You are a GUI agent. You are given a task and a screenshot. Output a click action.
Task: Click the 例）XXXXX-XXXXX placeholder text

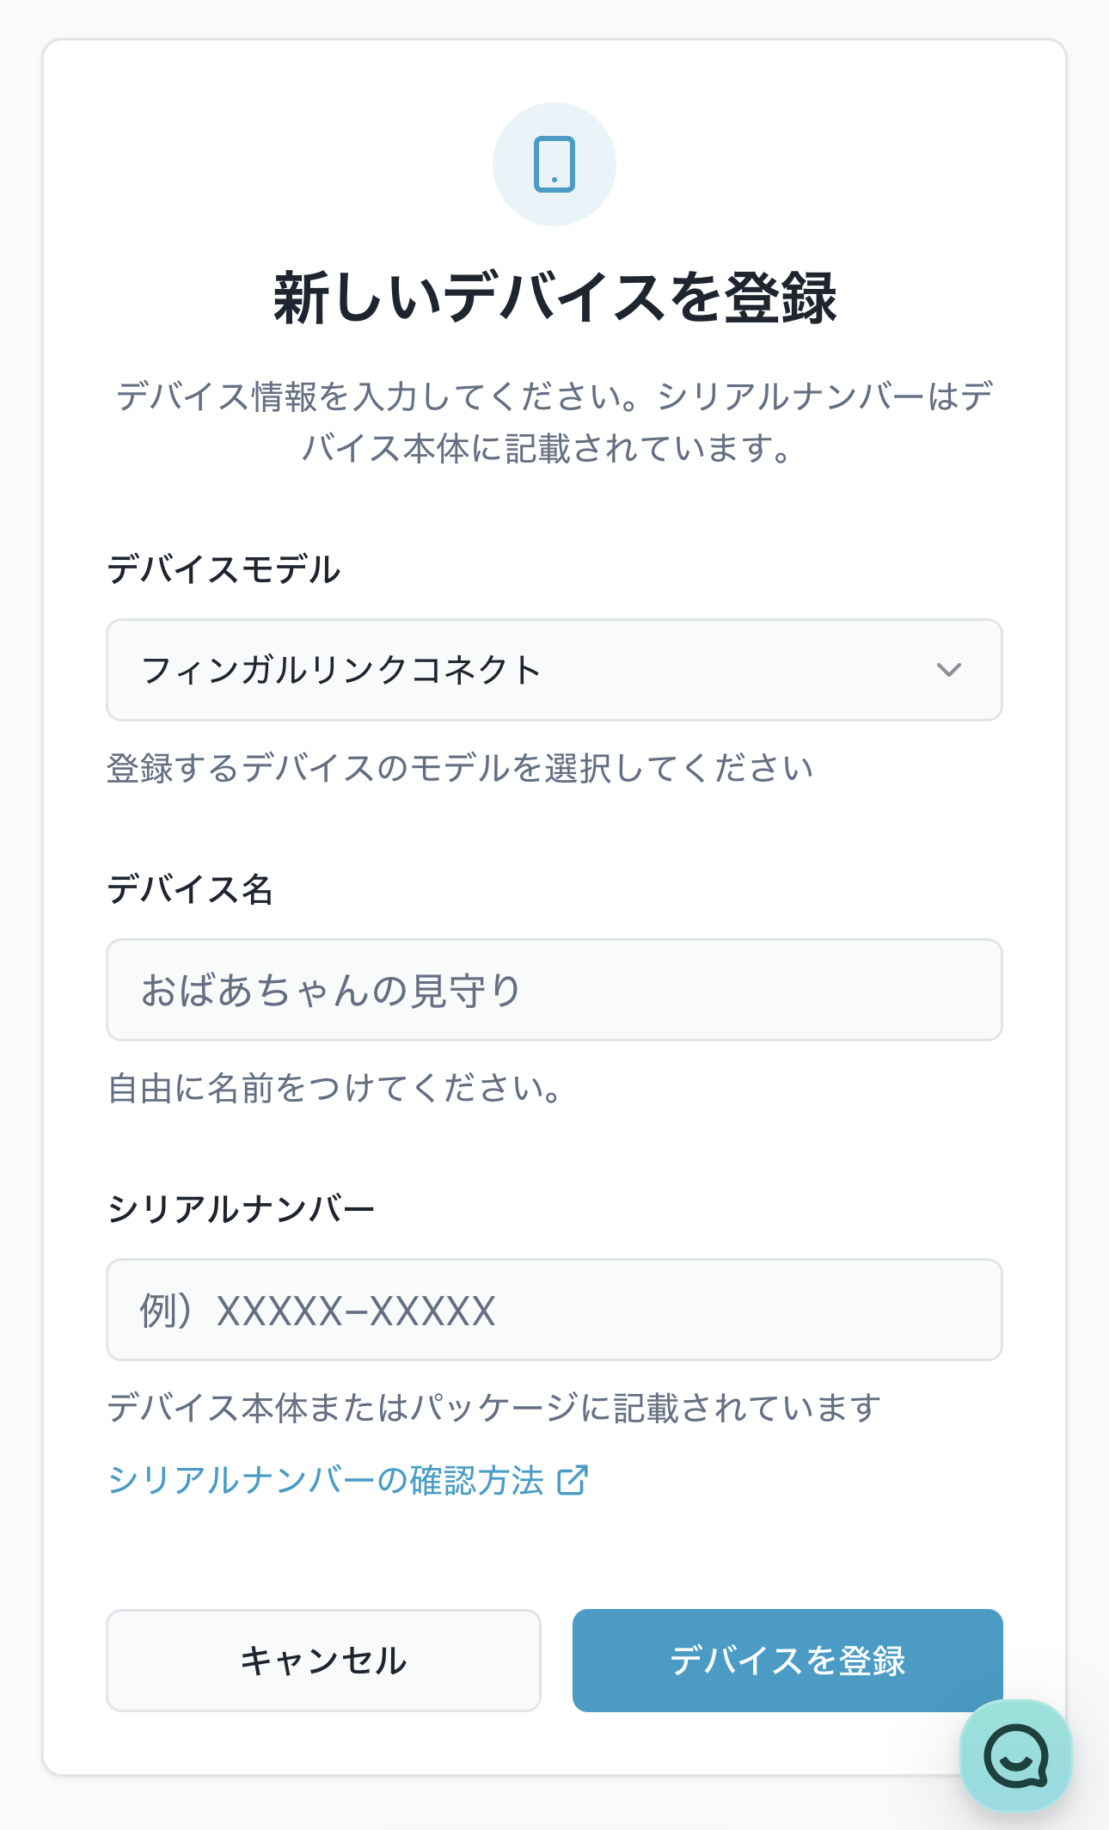click(318, 1311)
